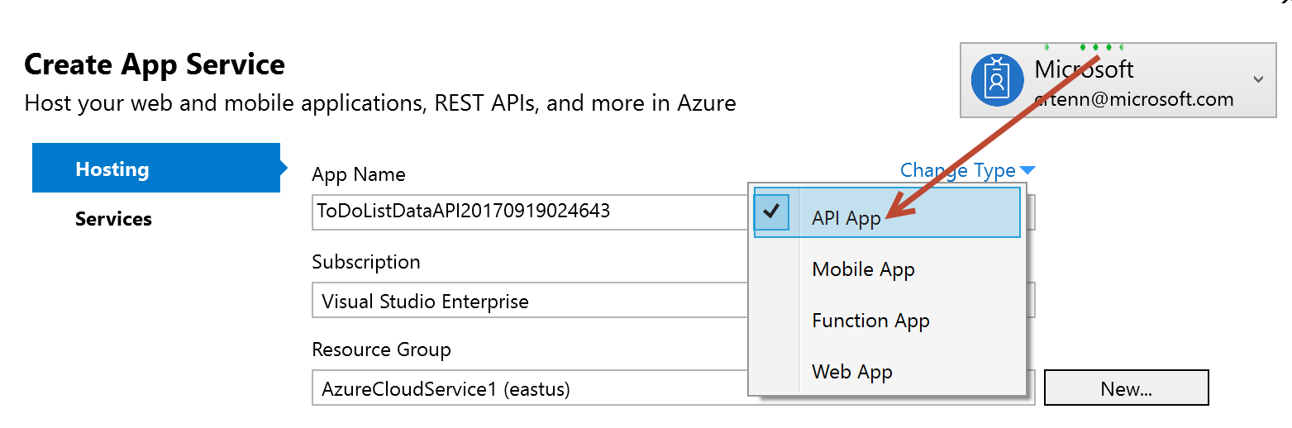
Task: Click the Resource Group field label
Action: pos(381,350)
